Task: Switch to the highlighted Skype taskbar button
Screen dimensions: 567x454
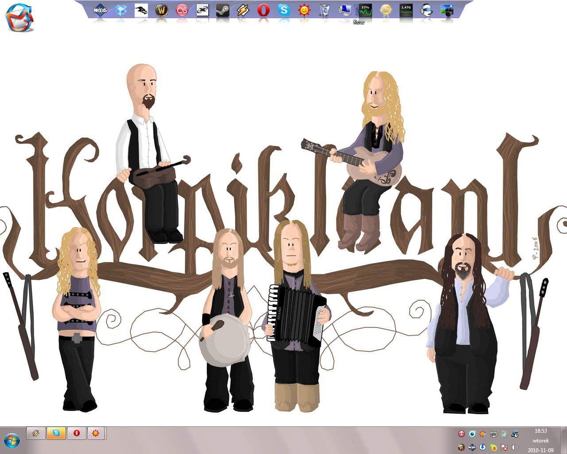Action: 56,433
